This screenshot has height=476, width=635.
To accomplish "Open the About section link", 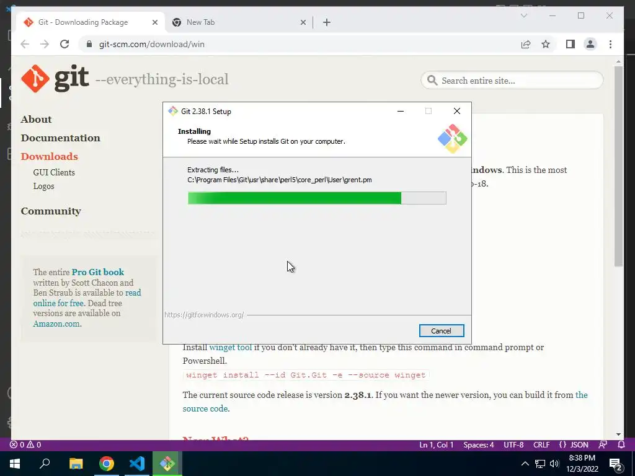I will point(37,120).
